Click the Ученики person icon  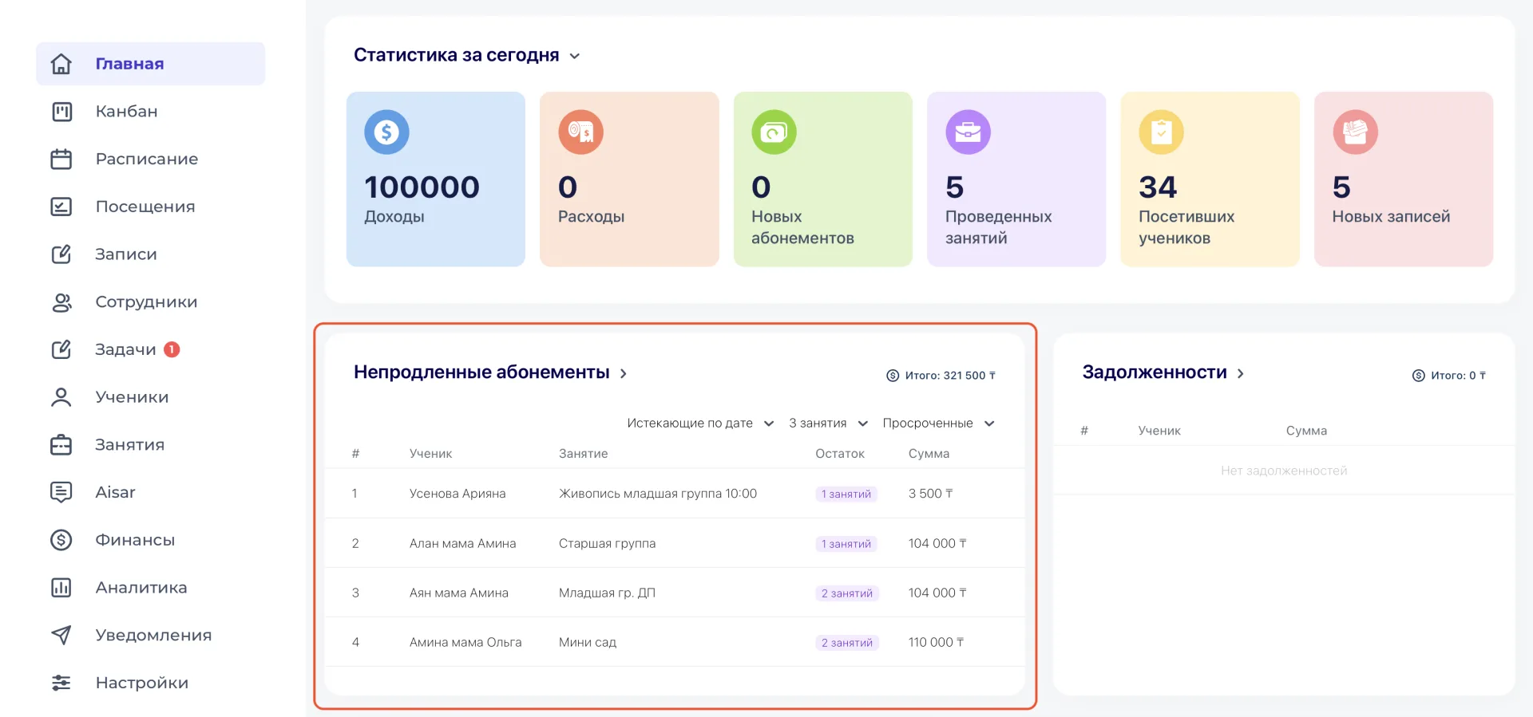click(61, 397)
